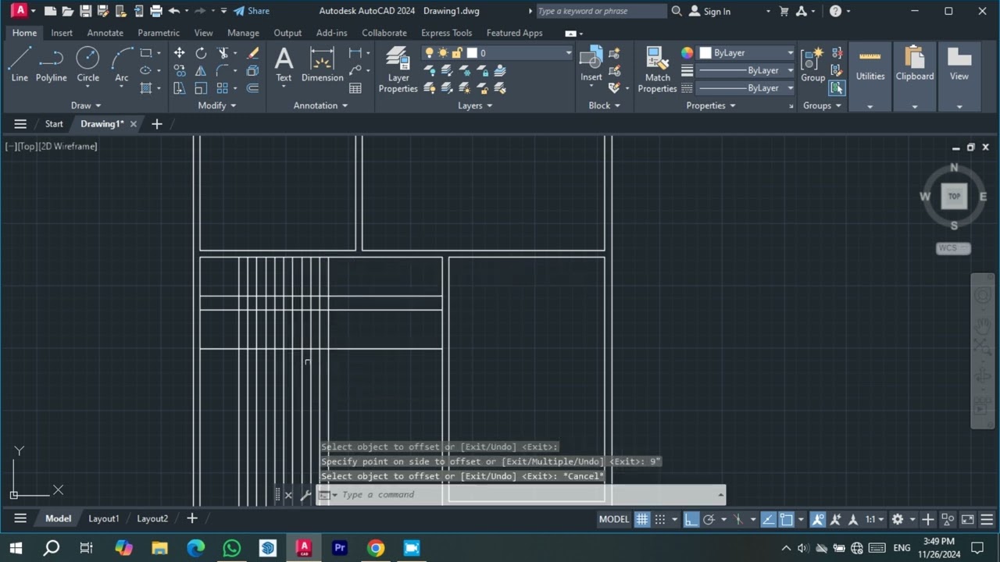Toggle group selection on/off icon

(x=837, y=88)
